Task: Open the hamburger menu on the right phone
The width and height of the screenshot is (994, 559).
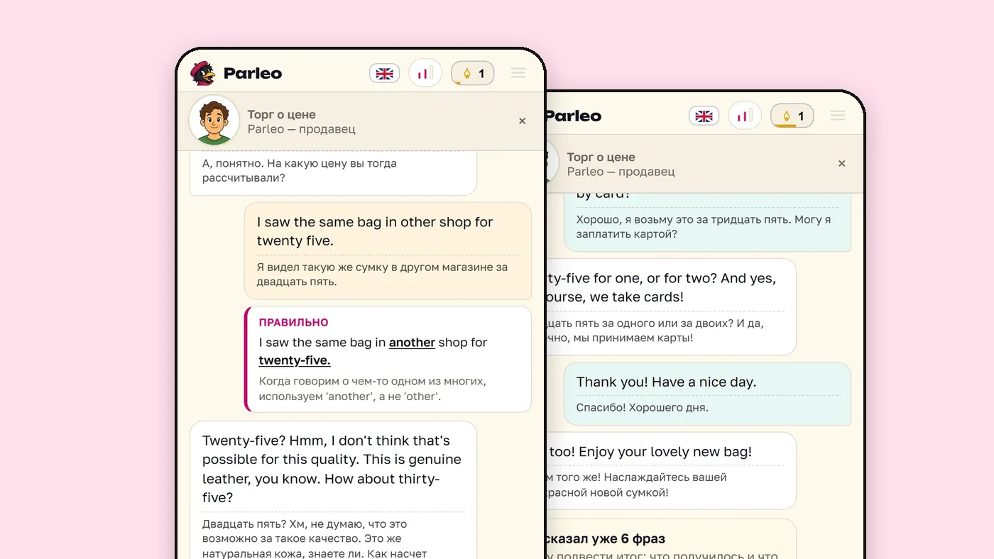Action: (x=838, y=116)
